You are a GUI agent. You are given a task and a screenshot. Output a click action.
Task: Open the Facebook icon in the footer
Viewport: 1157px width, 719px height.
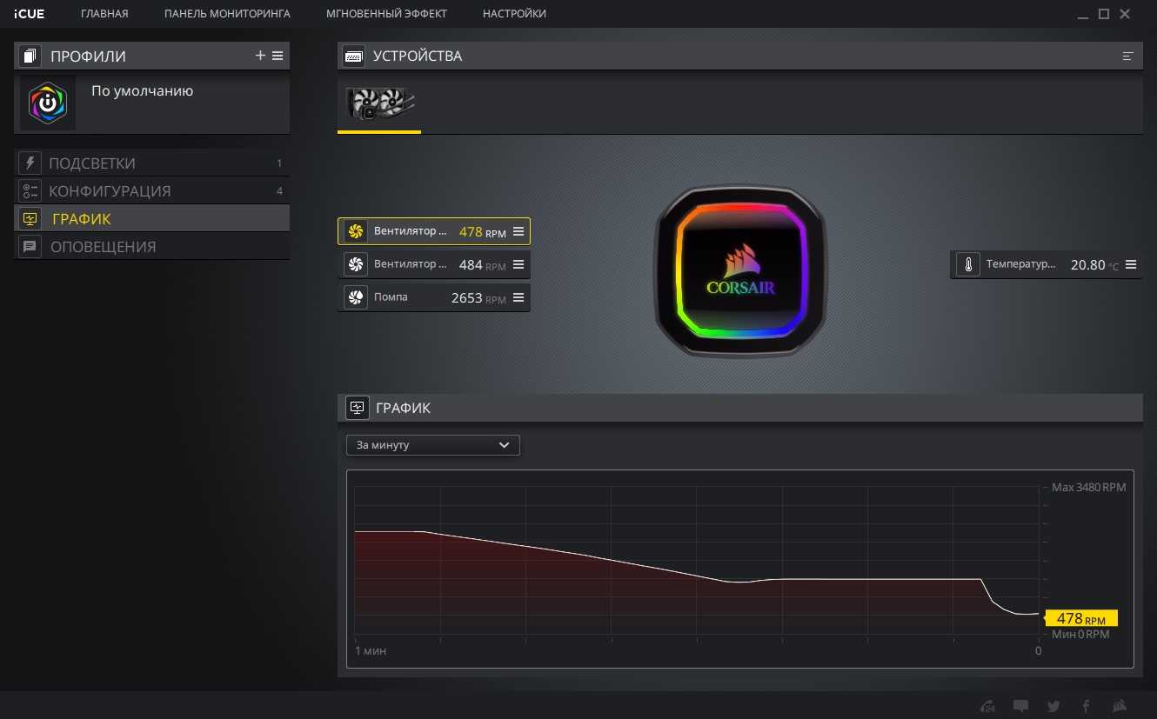pos(1086,706)
